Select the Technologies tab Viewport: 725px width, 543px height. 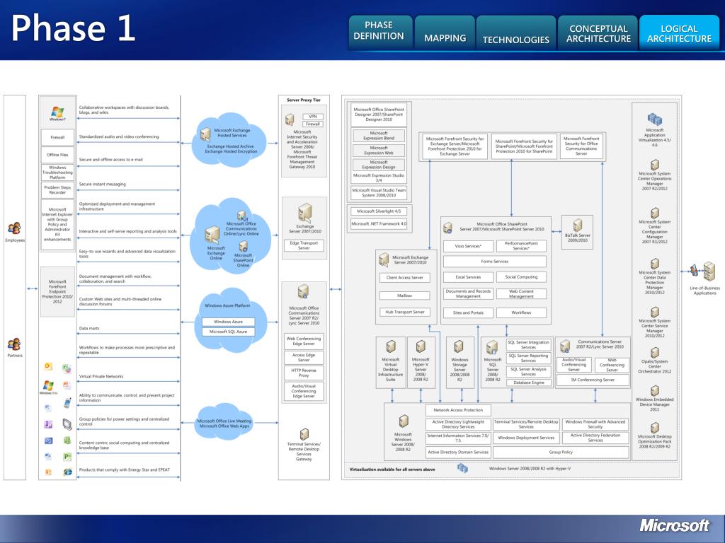[516, 32]
